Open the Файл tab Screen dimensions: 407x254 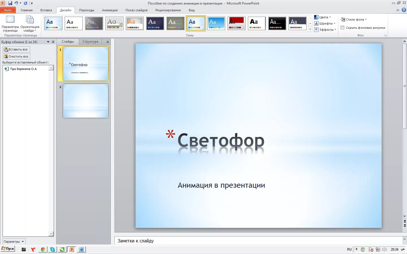8,10
